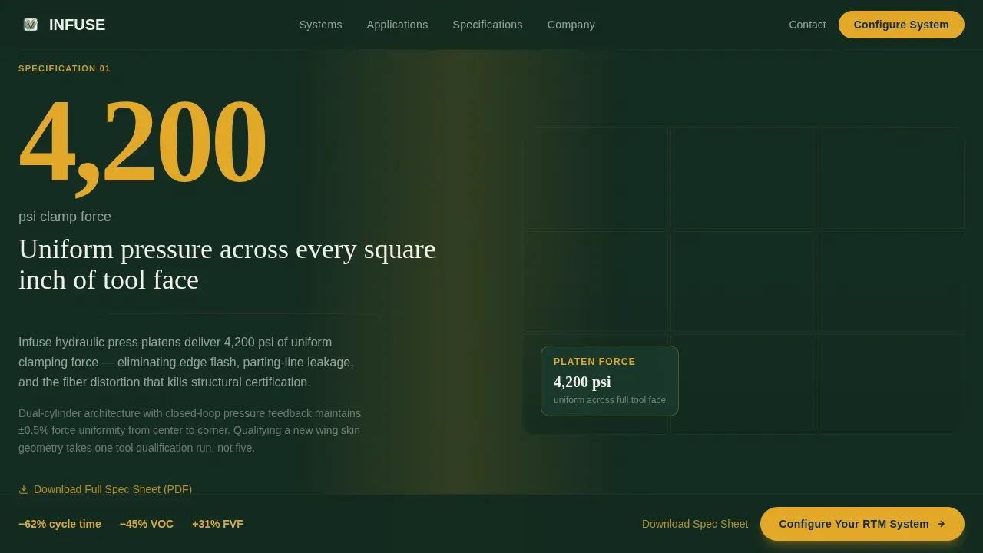Open the Specifications nav item

pyautogui.click(x=488, y=25)
